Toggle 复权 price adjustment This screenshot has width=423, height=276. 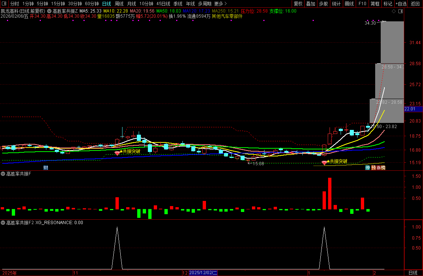coord(298,4)
